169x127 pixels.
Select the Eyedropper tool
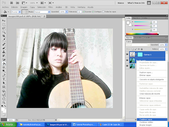coord(4,40)
